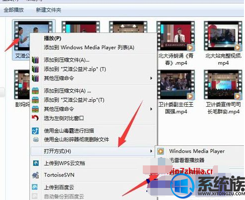
Task: Click the WinRAR books icon beside 添加到 "艾滋公益片.zip" (T)
Action: [x=35, y=69]
